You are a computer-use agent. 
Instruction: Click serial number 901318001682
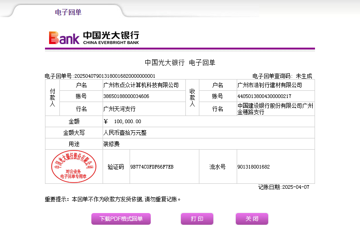[253, 167]
